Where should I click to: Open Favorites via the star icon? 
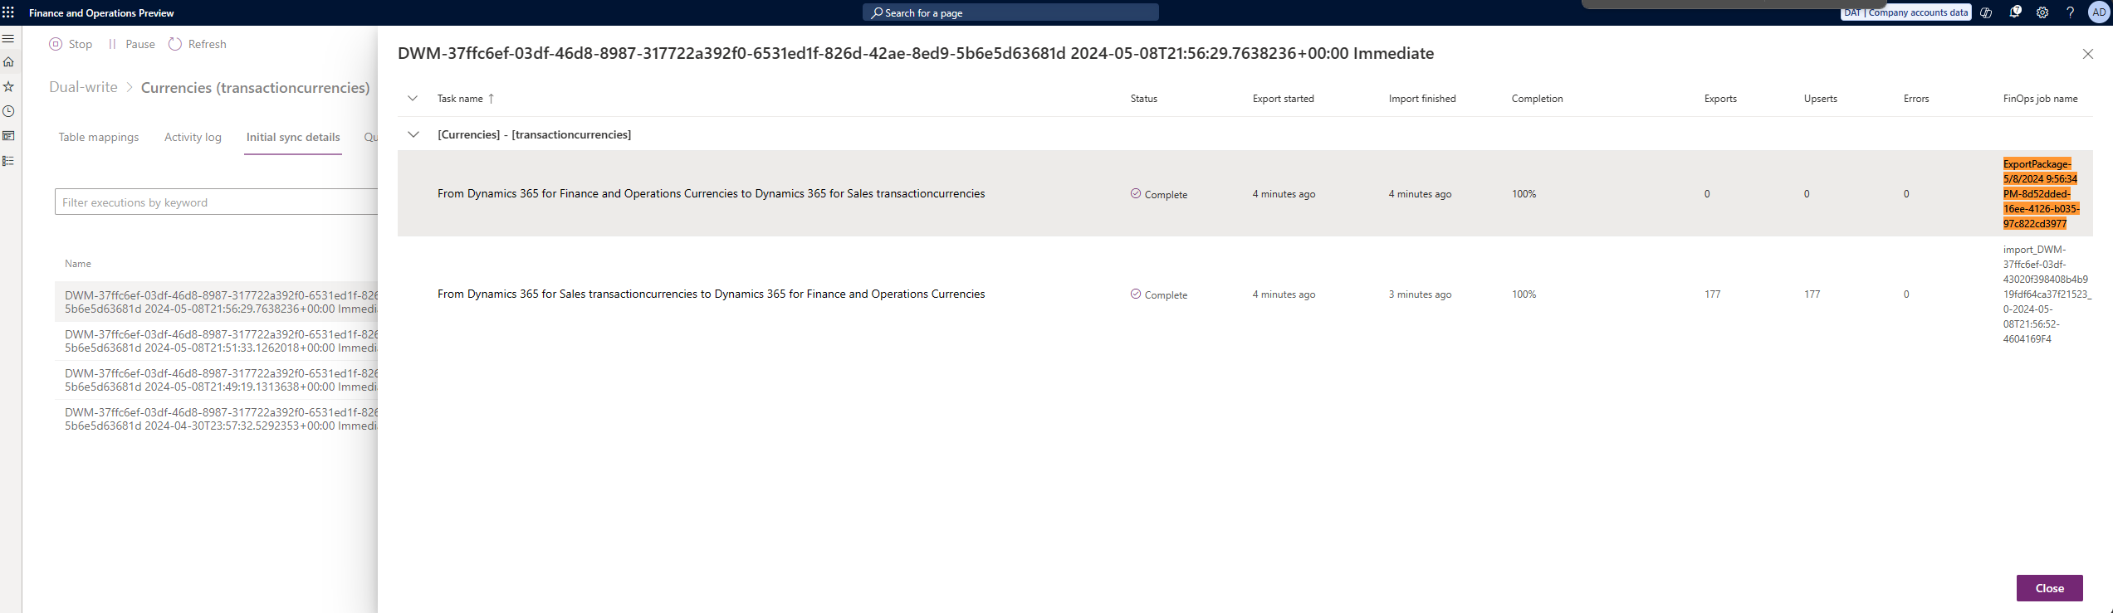point(8,86)
